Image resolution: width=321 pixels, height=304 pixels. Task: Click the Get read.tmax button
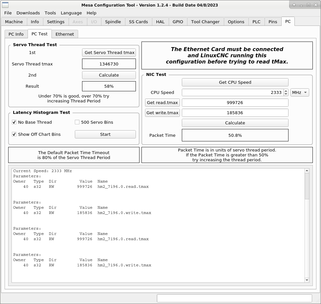coord(162,102)
